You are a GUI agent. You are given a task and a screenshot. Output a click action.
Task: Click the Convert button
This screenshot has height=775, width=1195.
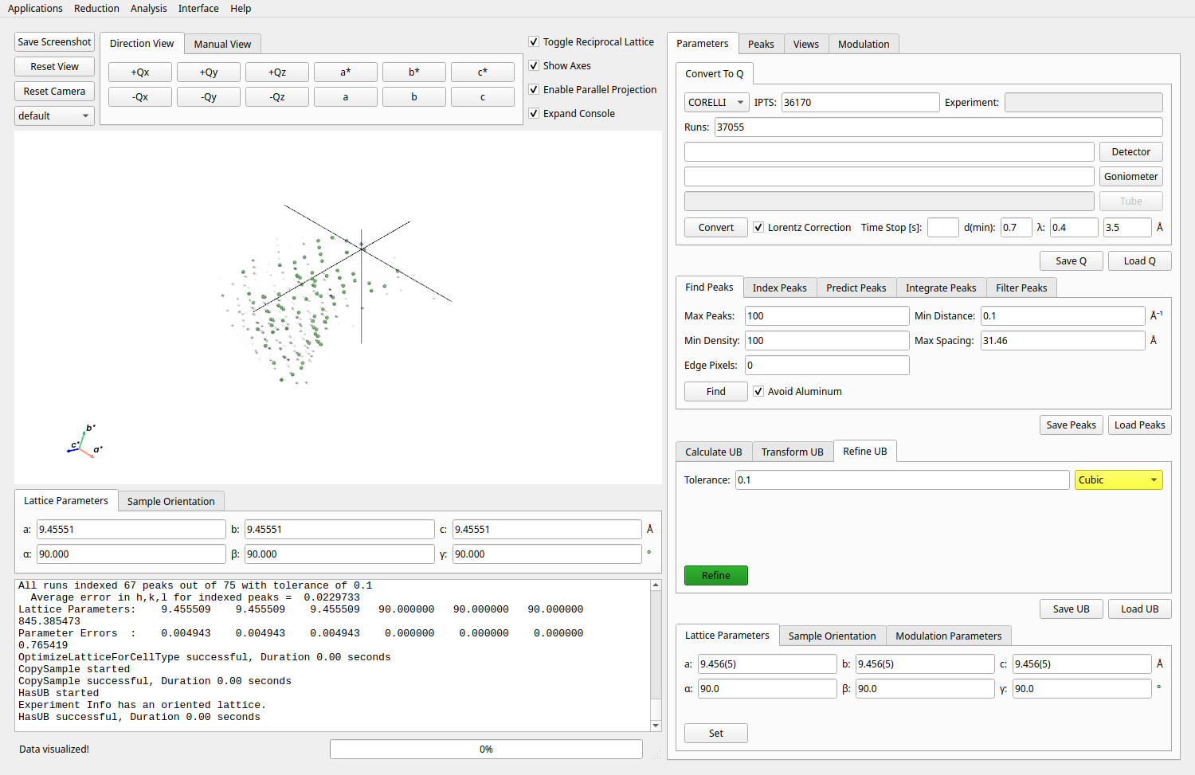716,227
